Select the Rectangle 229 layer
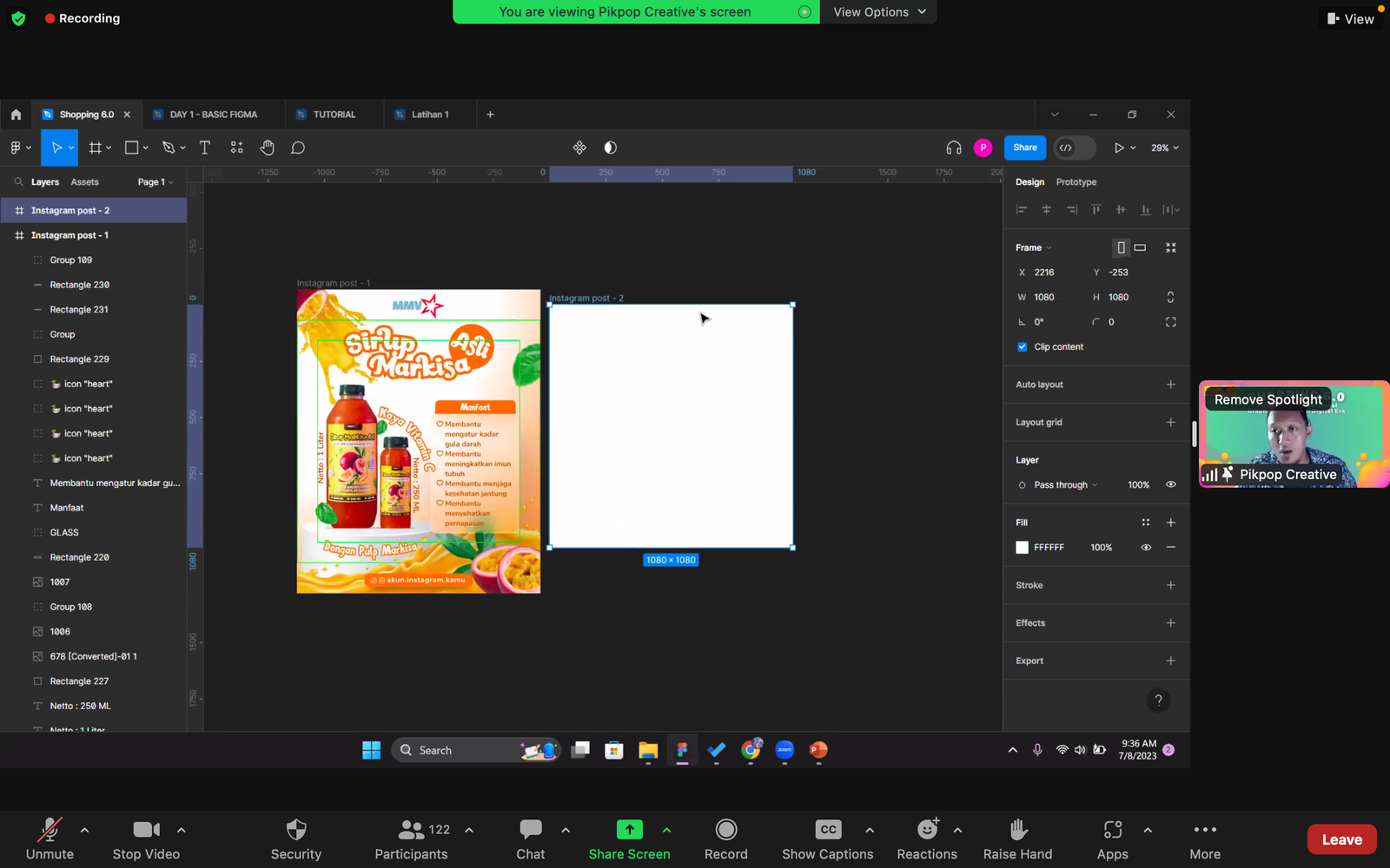 (x=79, y=359)
